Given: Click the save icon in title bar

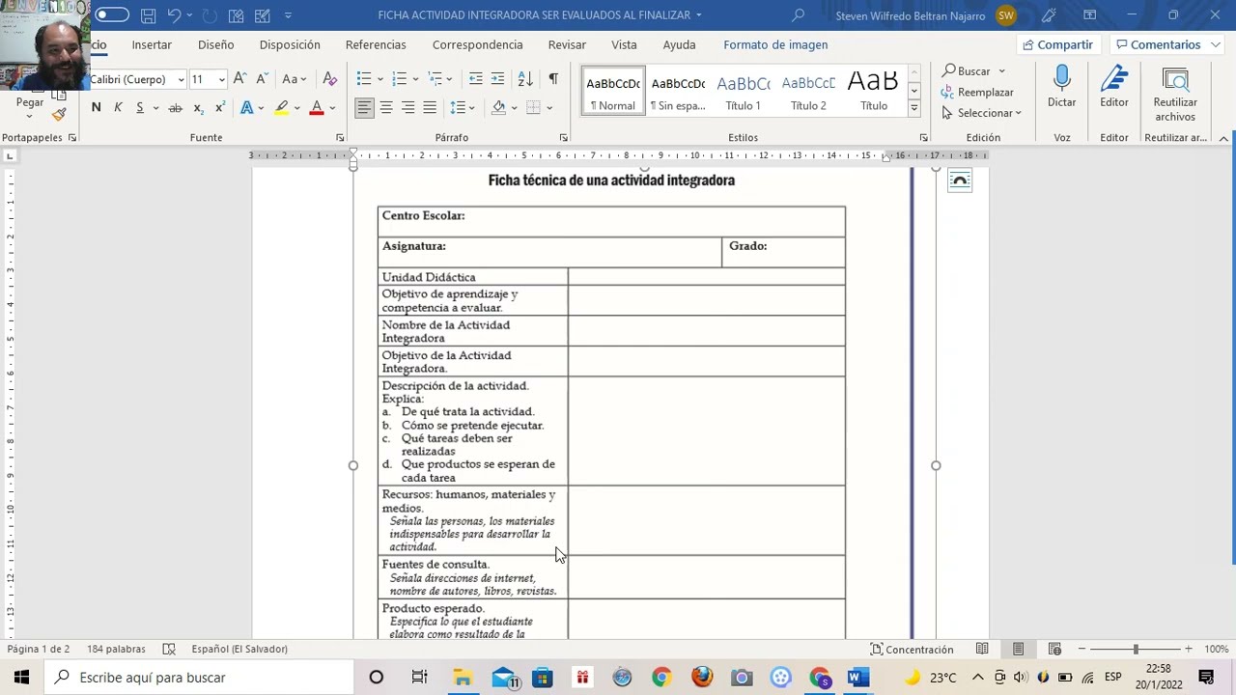Looking at the screenshot, I should point(148,15).
